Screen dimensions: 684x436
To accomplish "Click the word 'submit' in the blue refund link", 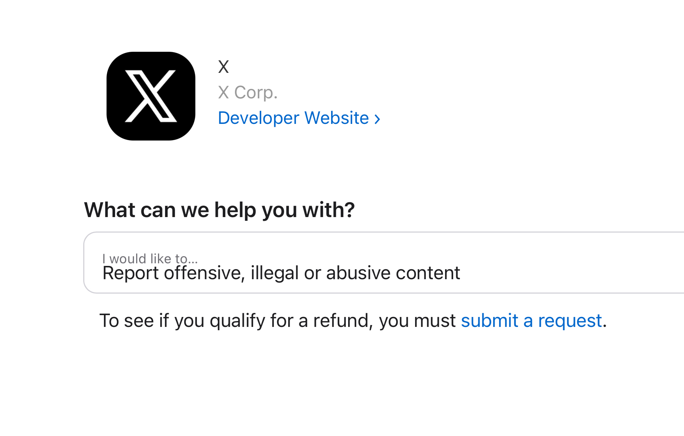I will pyautogui.click(x=489, y=320).
